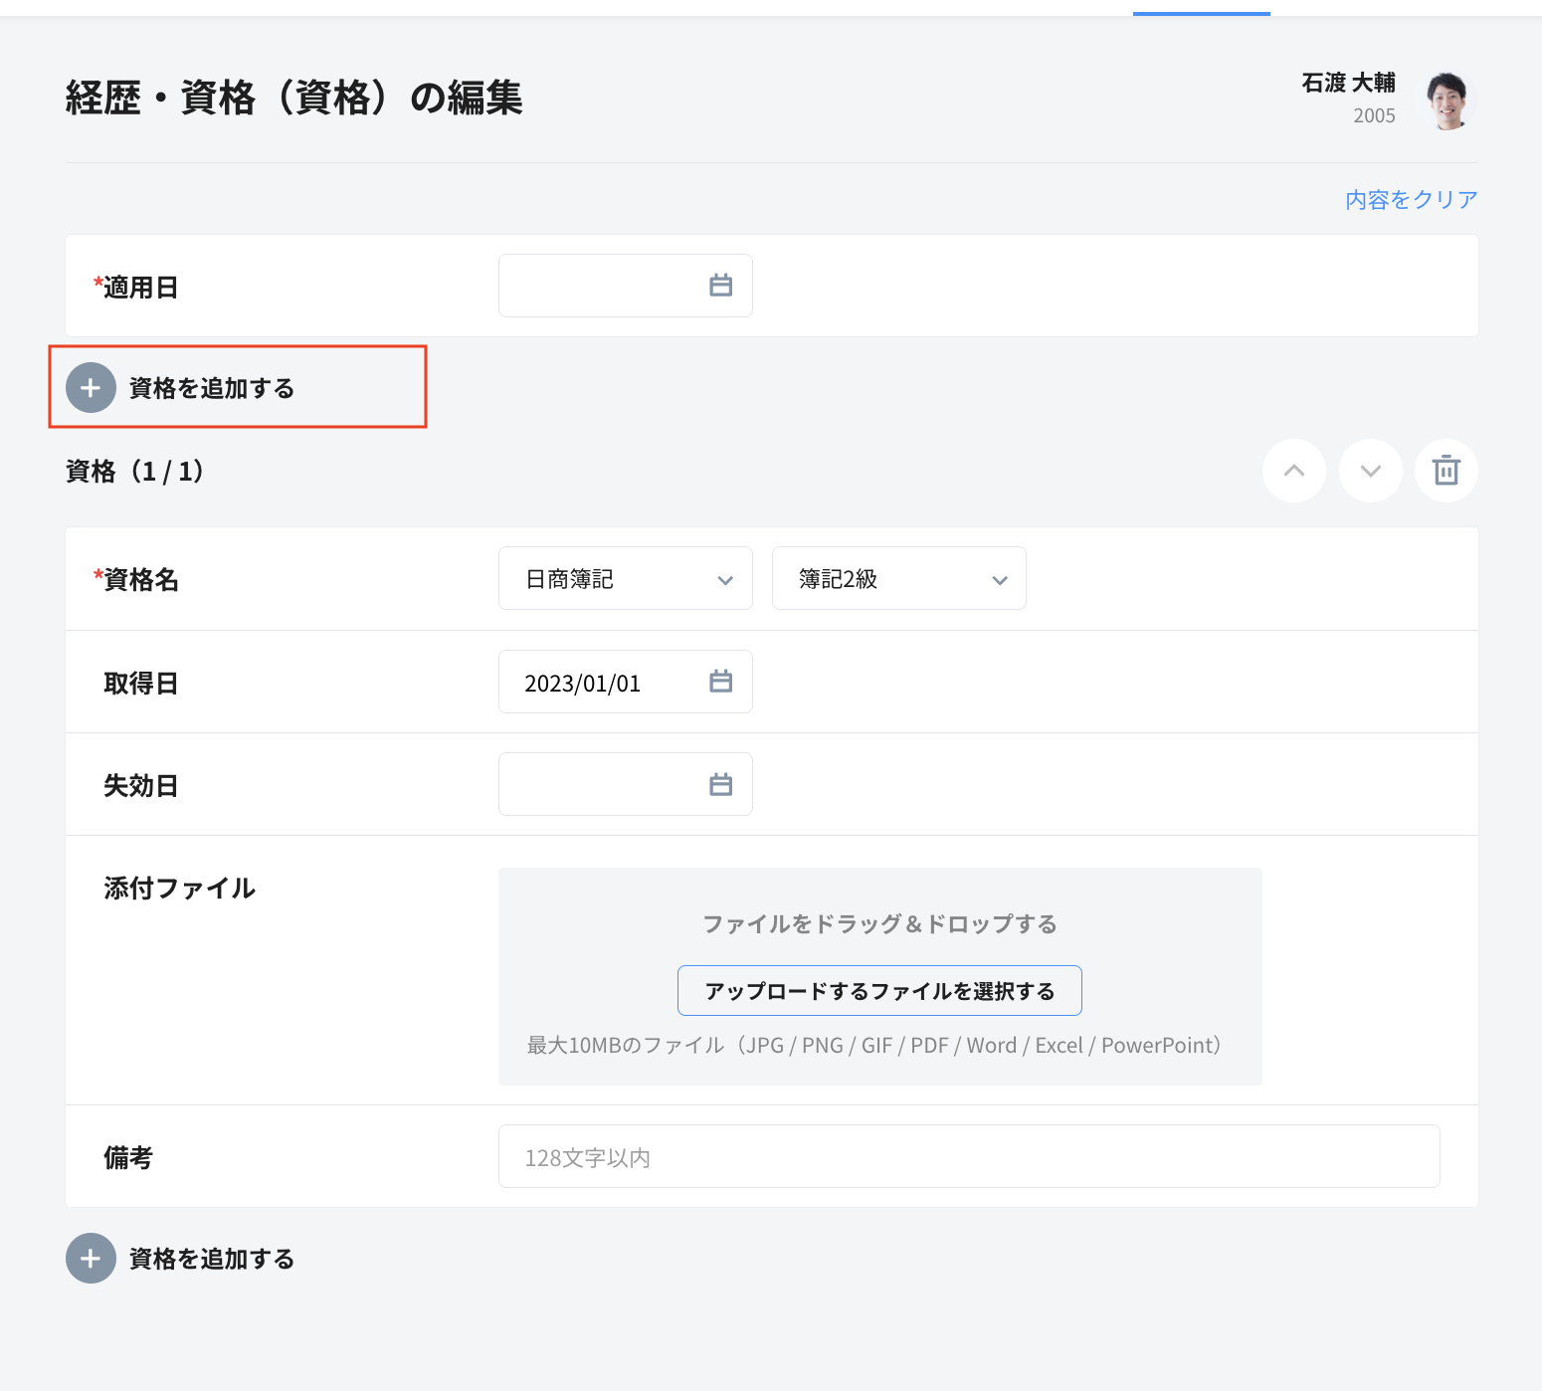Move qualification down with chevron-down button
Viewport: 1542px width, 1391px height.
pyautogui.click(x=1370, y=471)
